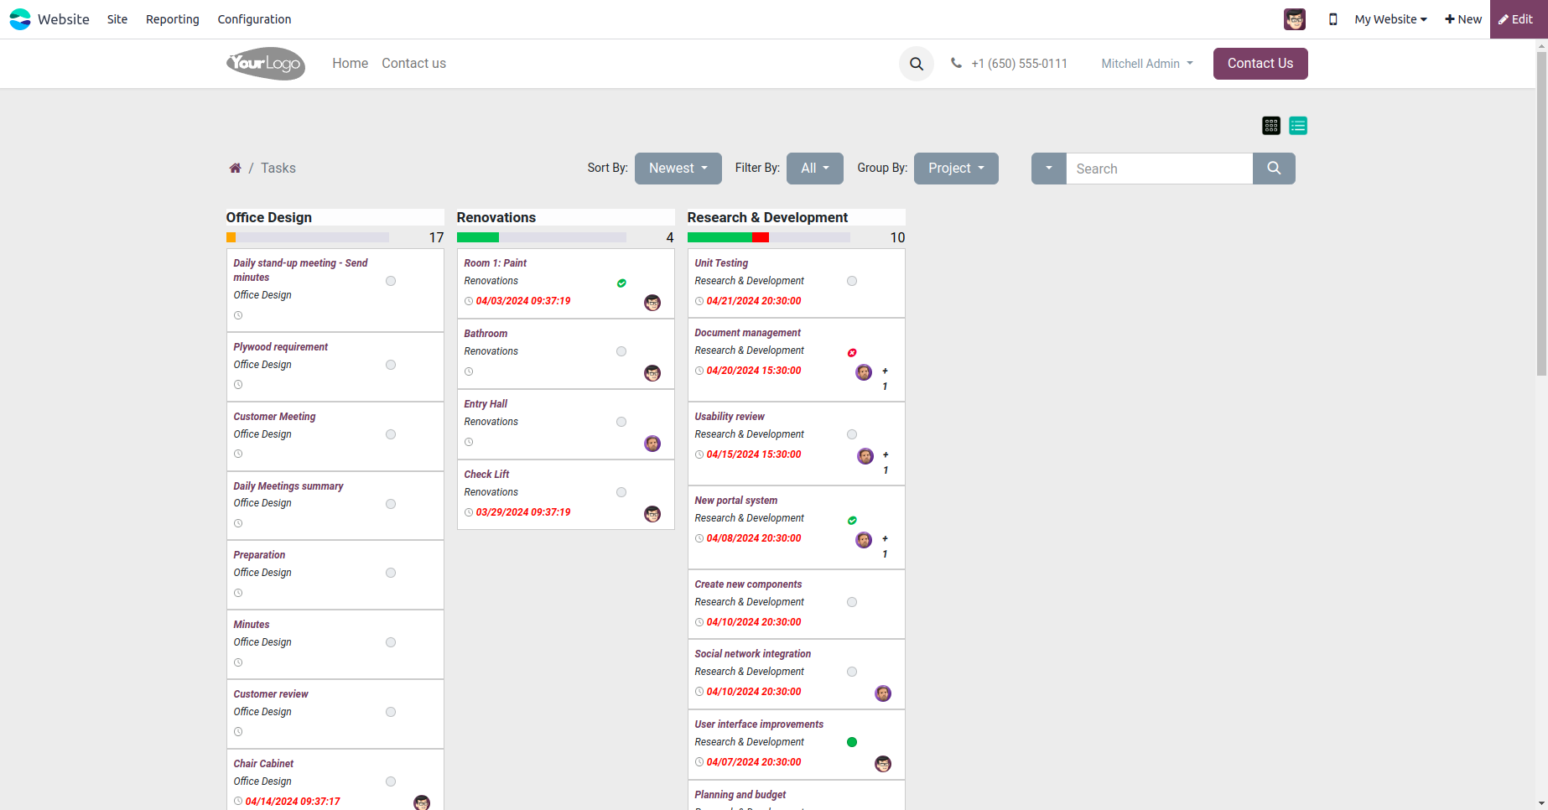The height and width of the screenshot is (810, 1548).
Task: Click the red cancelled status icon on Document management
Action: pos(852,353)
